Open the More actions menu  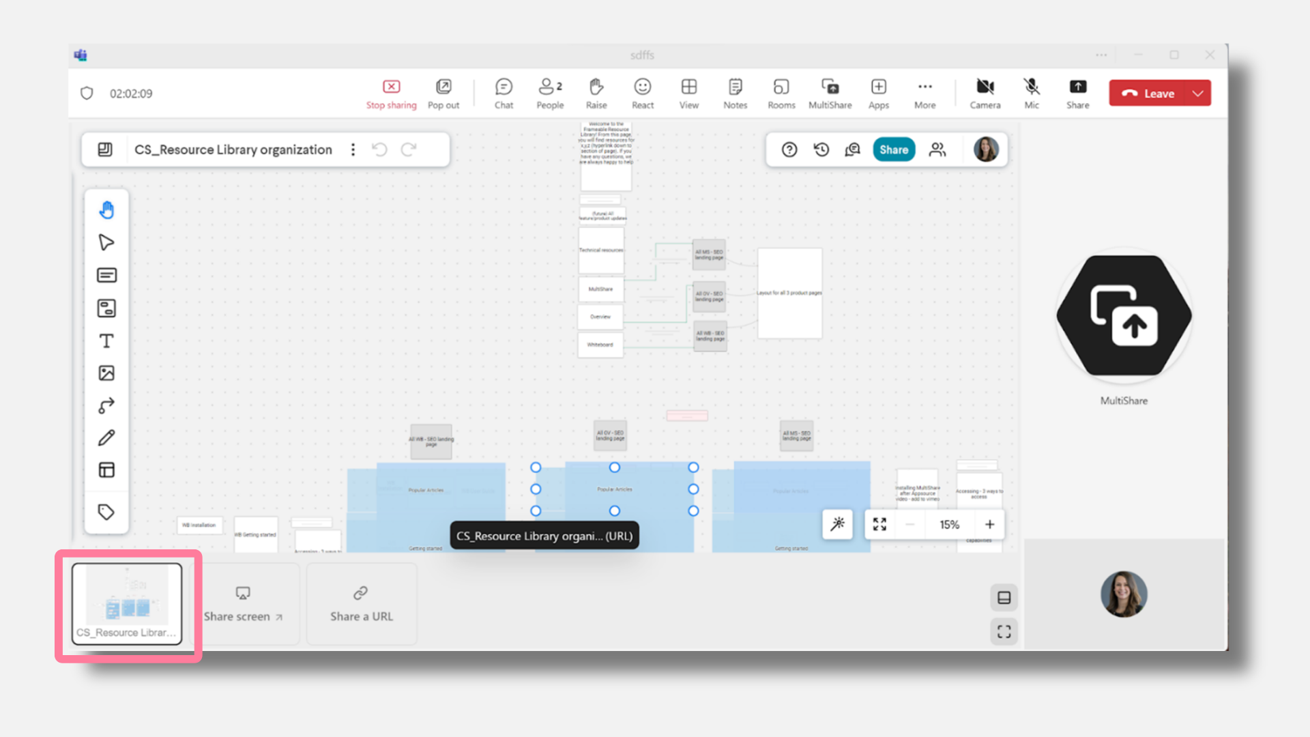(925, 94)
